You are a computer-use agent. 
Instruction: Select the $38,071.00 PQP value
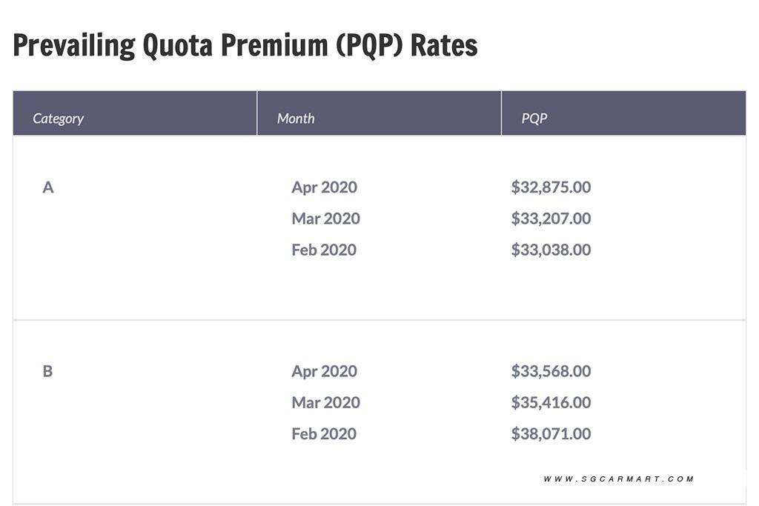tap(551, 433)
